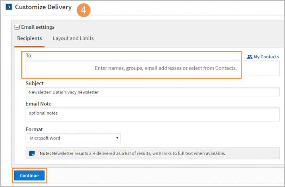Focus the To recipients field

pyautogui.click(x=153, y=68)
